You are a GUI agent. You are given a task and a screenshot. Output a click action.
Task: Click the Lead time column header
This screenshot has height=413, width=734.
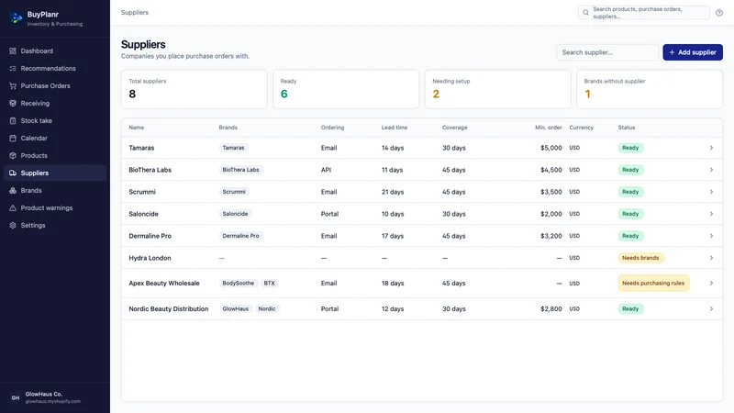click(x=395, y=128)
